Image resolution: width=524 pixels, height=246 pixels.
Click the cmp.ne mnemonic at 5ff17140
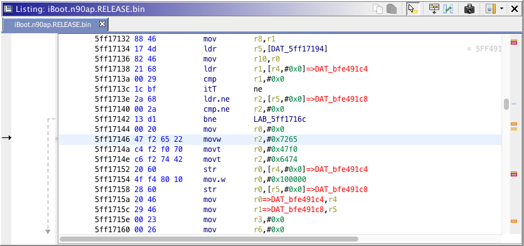217,109
